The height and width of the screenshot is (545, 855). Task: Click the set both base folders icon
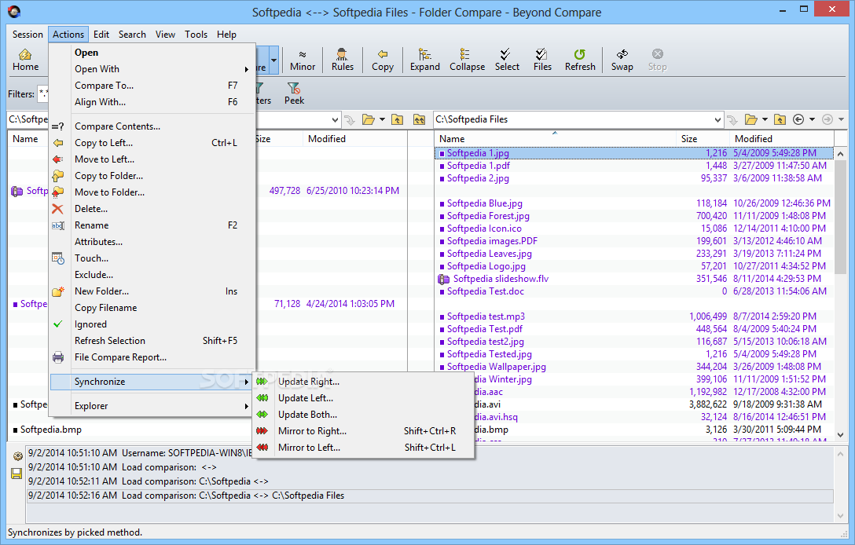point(419,119)
